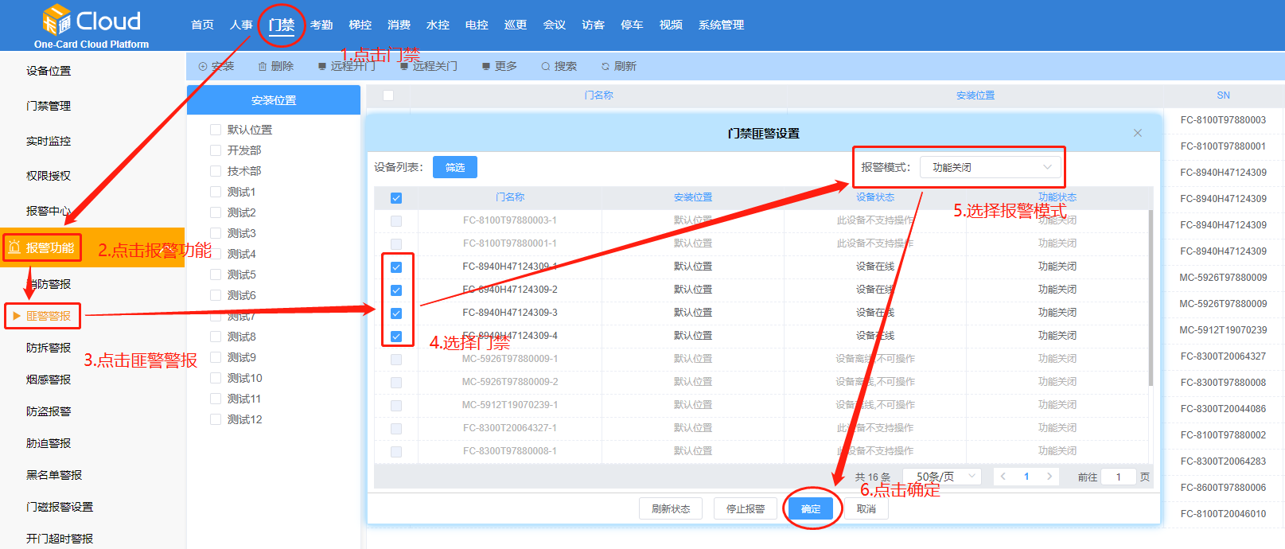Select 匪警警报 in the sidebar
This screenshot has height=549, width=1285.
[48, 316]
